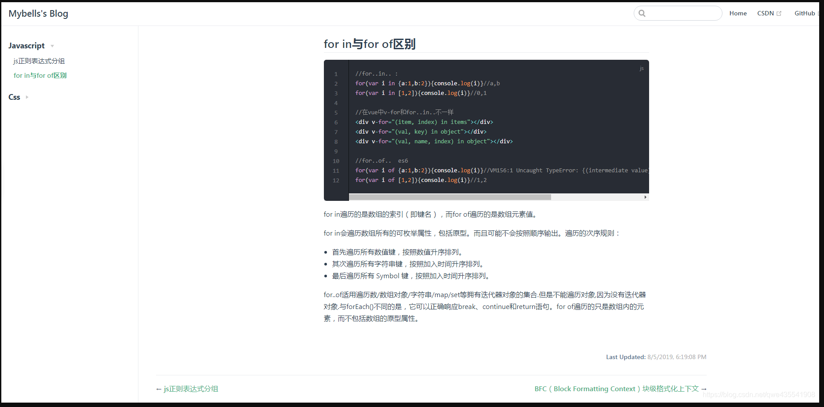824x407 pixels.
Task: Open the GitHub nav link
Action: (x=805, y=13)
